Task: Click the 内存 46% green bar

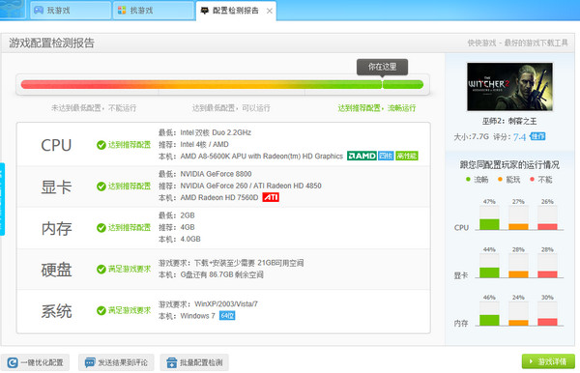Action: [x=489, y=320]
